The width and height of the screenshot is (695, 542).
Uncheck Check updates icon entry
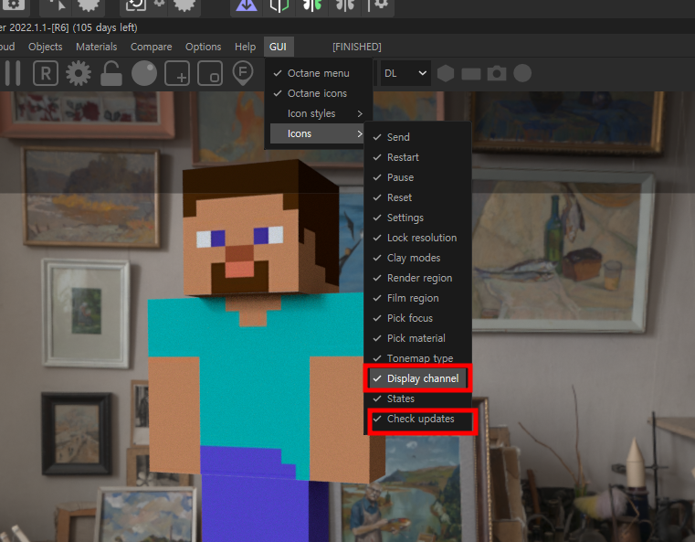click(x=417, y=419)
